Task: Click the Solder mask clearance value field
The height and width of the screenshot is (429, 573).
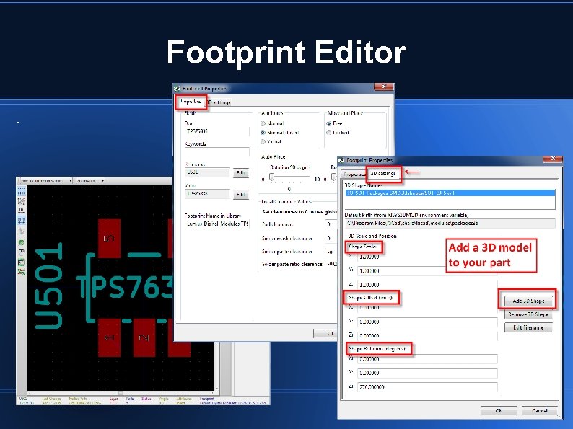Action: (x=331, y=239)
